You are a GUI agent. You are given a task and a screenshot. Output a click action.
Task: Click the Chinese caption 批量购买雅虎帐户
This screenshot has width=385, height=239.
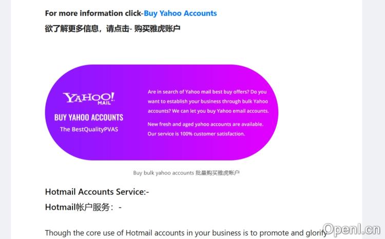[x=217, y=173]
